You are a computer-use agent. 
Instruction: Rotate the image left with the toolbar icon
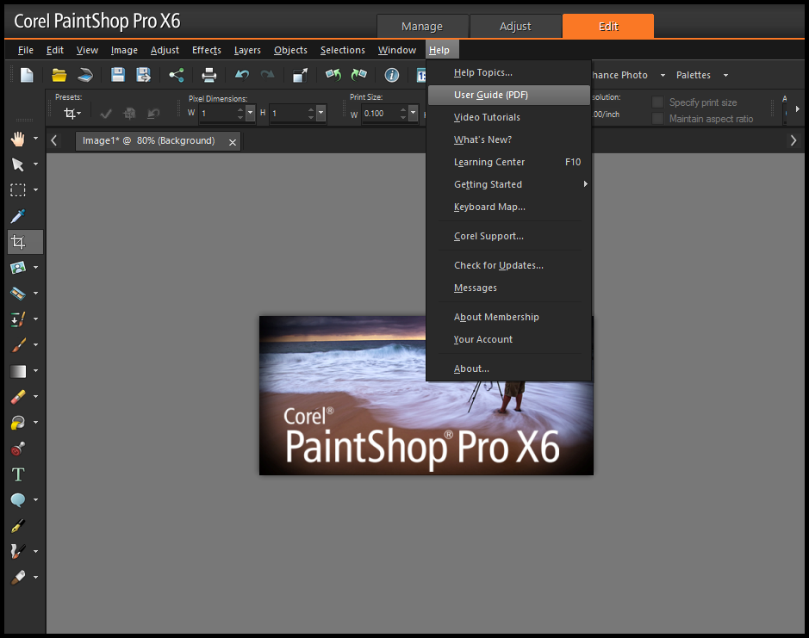pos(333,75)
